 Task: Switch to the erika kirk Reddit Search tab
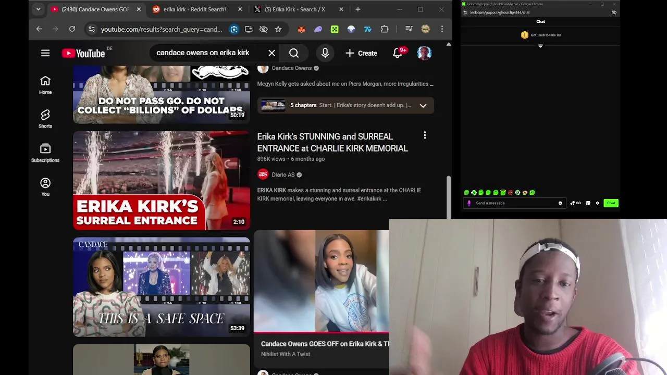coord(194,9)
